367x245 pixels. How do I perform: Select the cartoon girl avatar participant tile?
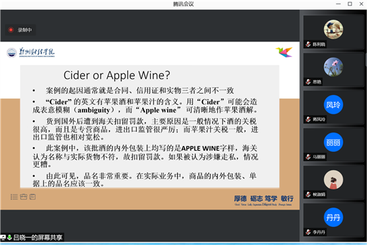point(333,182)
